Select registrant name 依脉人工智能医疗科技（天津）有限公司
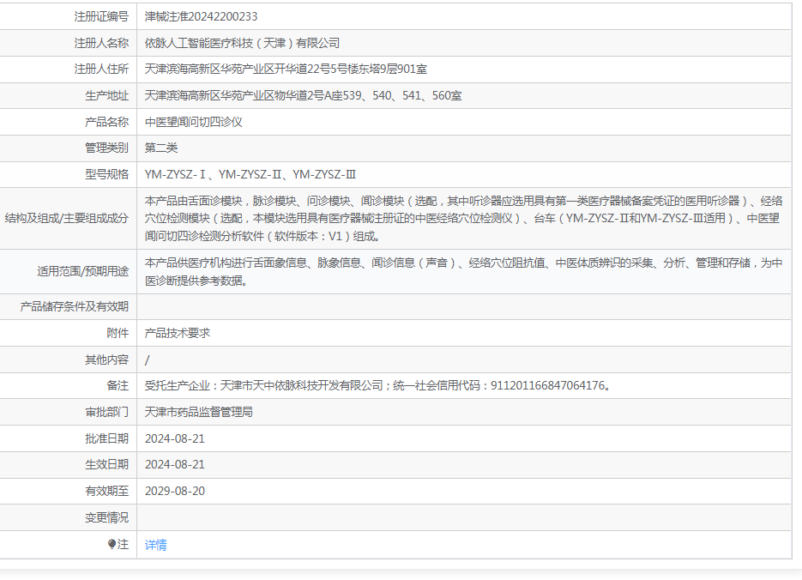 (x=242, y=43)
